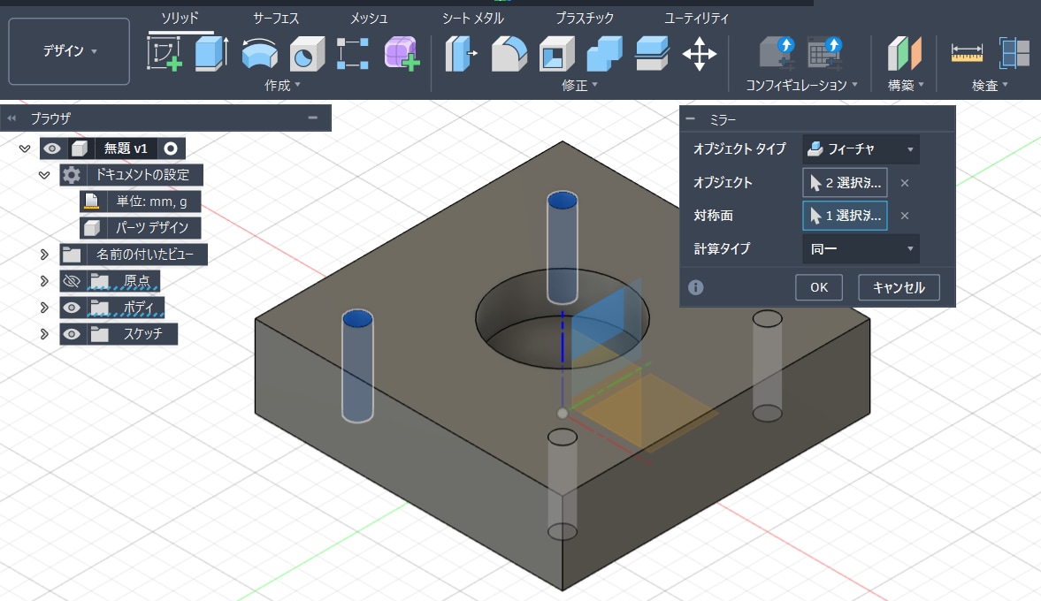Select the Interference inspect tool
Image resolution: width=1041 pixels, height=601 pixels.
point(1014,53)
